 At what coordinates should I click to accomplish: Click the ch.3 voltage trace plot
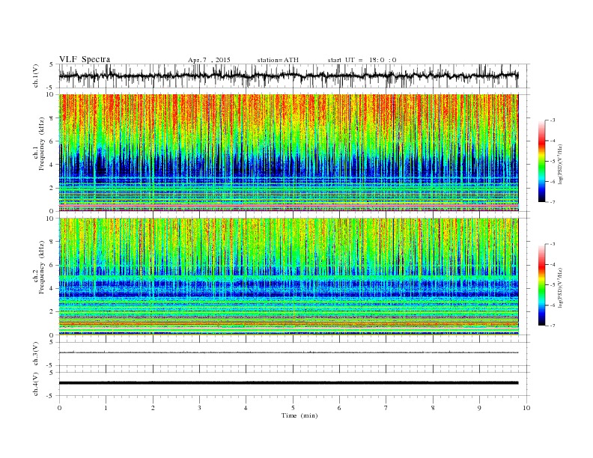(294, 354)
